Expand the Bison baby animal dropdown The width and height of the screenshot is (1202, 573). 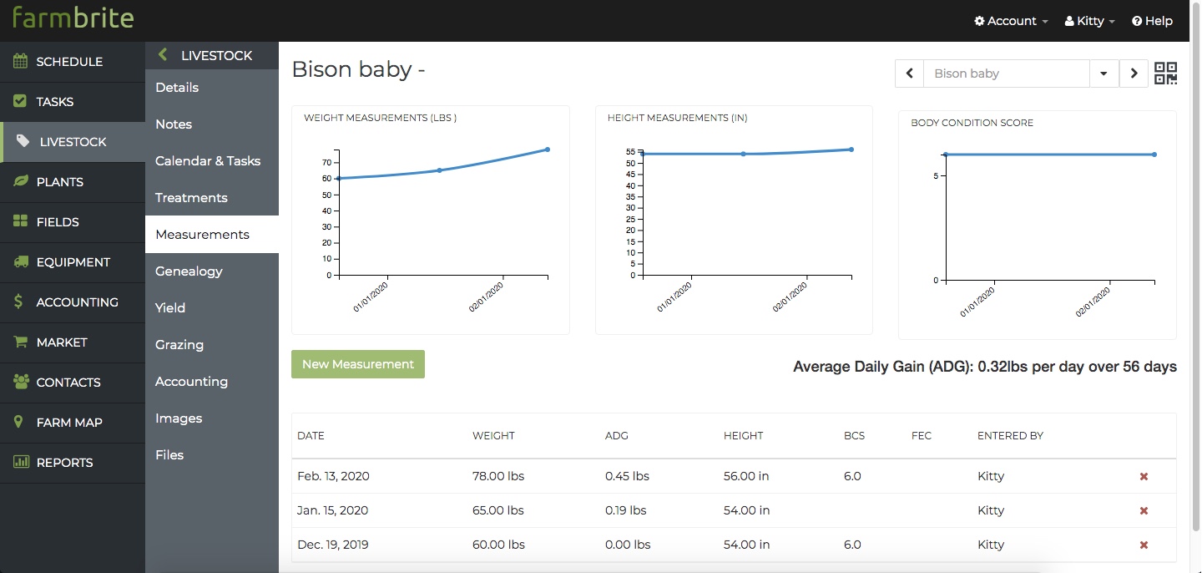pos(1104,74)
